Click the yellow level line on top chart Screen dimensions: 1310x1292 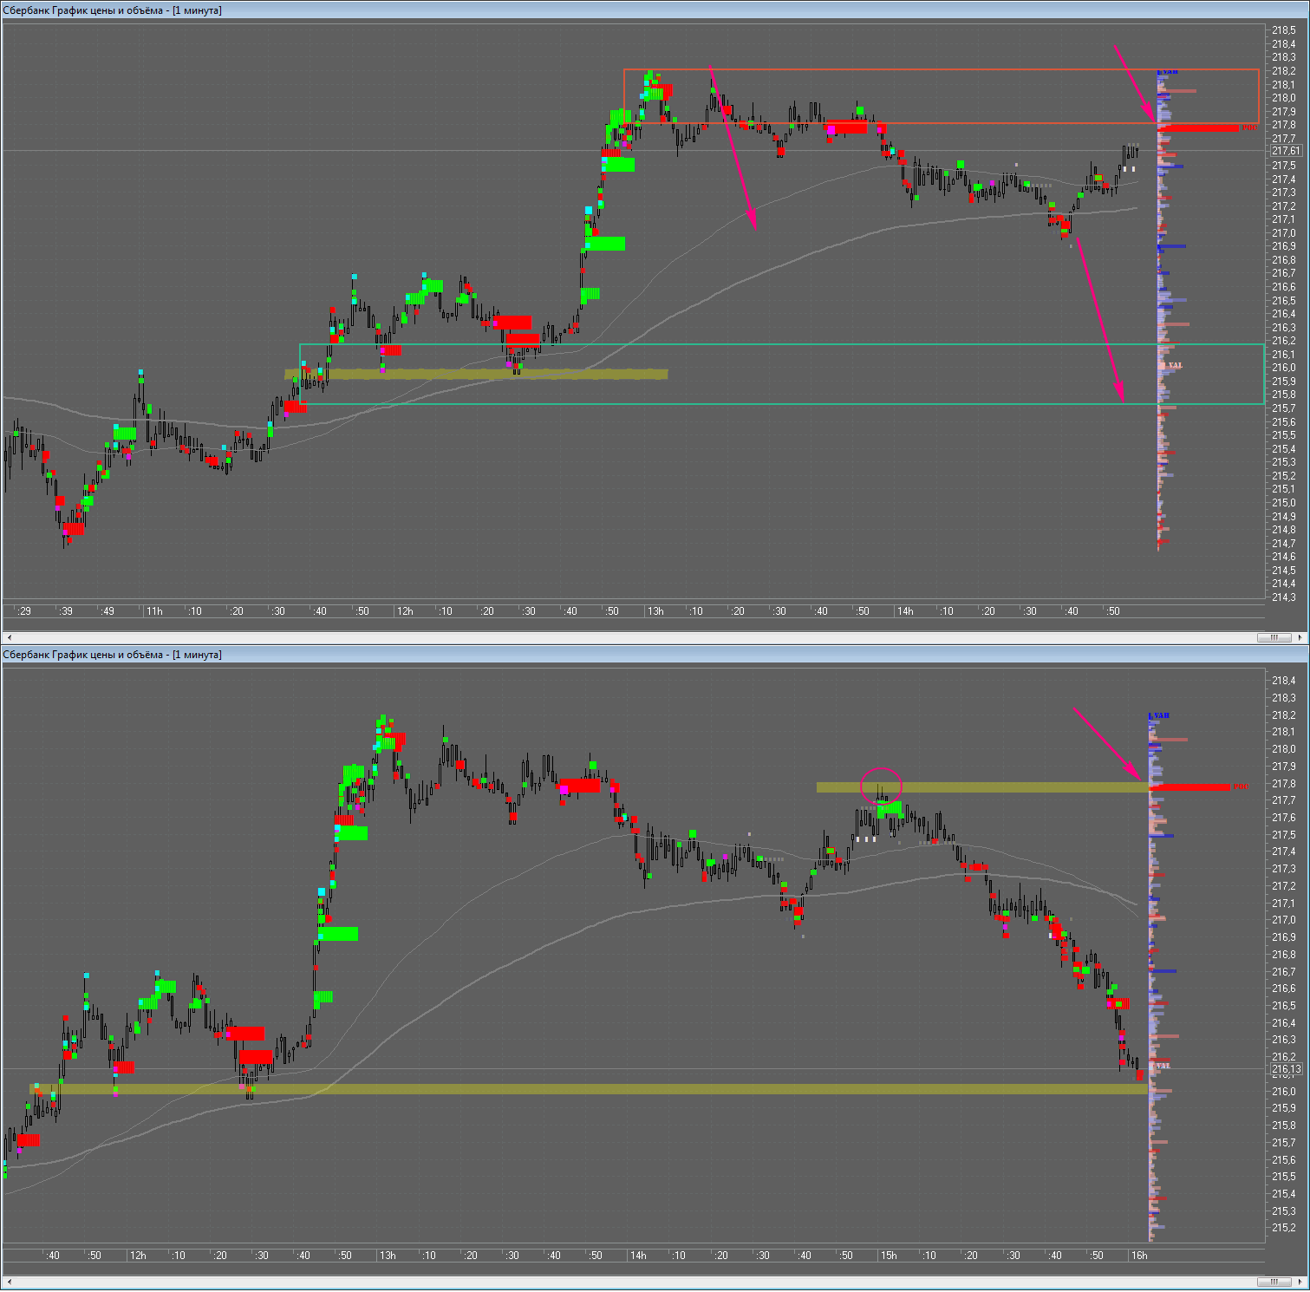476,375
